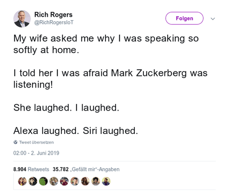The width and height of the screenshot is (228, 191).
Task: Open the liker avatar with yellow background
Action: coord(106,181)
